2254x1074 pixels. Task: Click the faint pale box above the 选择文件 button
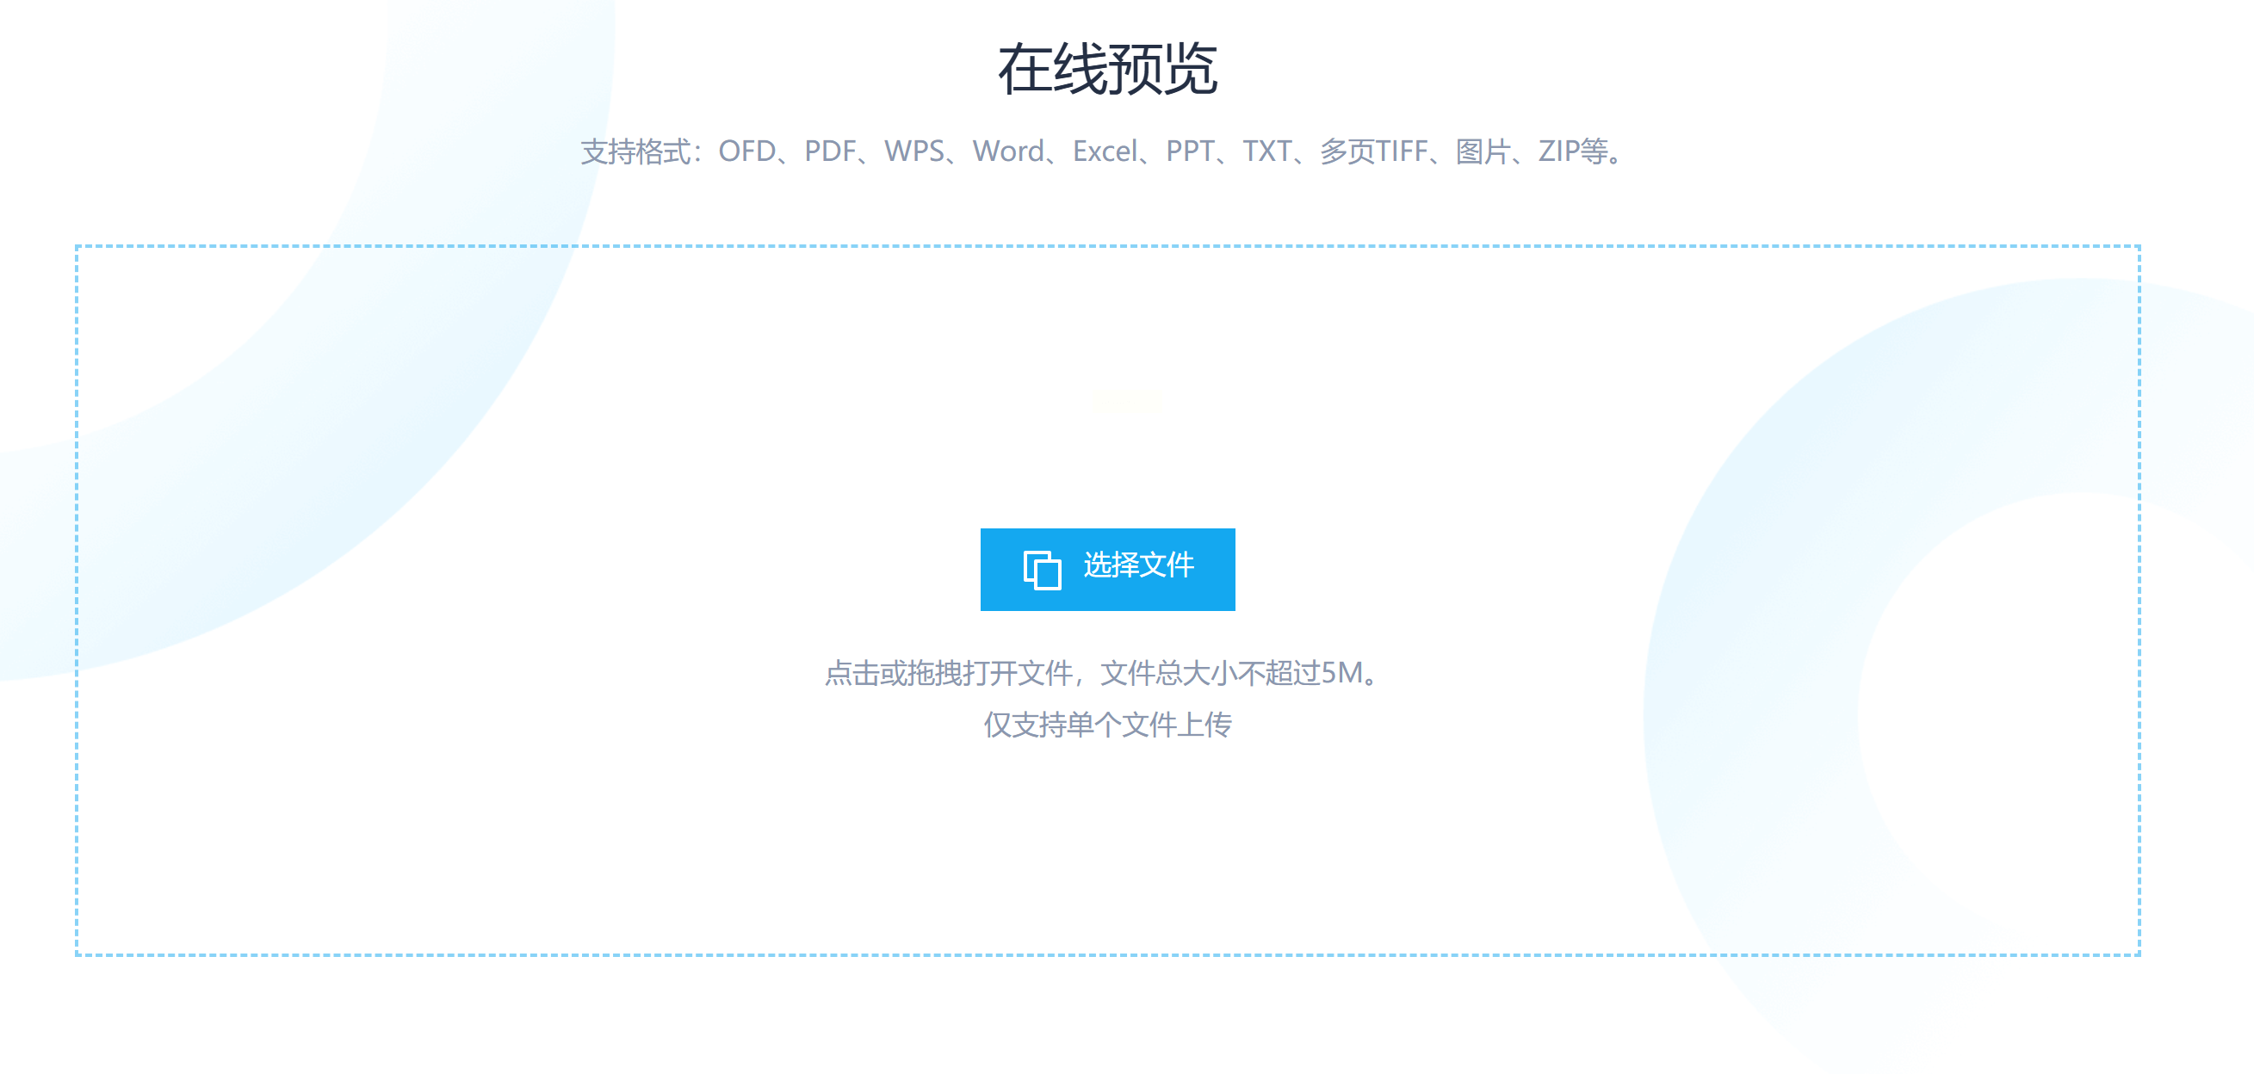coord(1126,402)
